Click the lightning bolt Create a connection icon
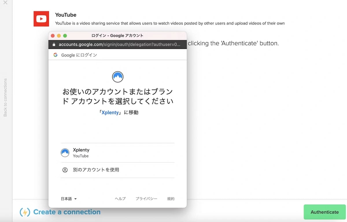This screenshot has width=347, height=222. point(25,212)
